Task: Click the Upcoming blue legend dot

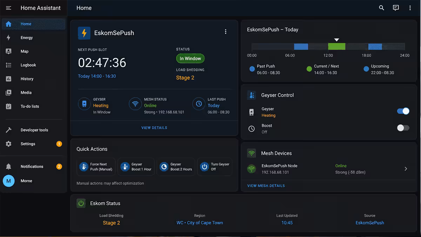Action: tap(366, 69)
